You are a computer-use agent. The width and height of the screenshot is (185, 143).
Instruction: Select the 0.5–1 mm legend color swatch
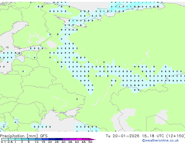tap(12, 139)
